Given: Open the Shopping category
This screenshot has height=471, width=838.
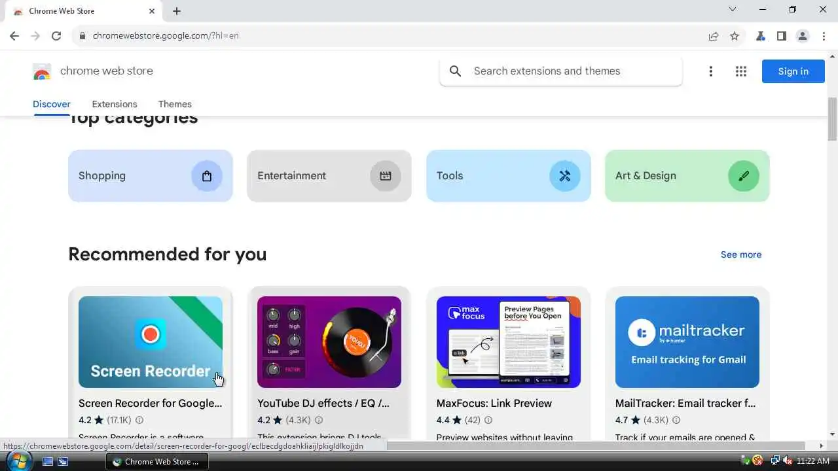Looking at the screenshot, I should point(151,176).
